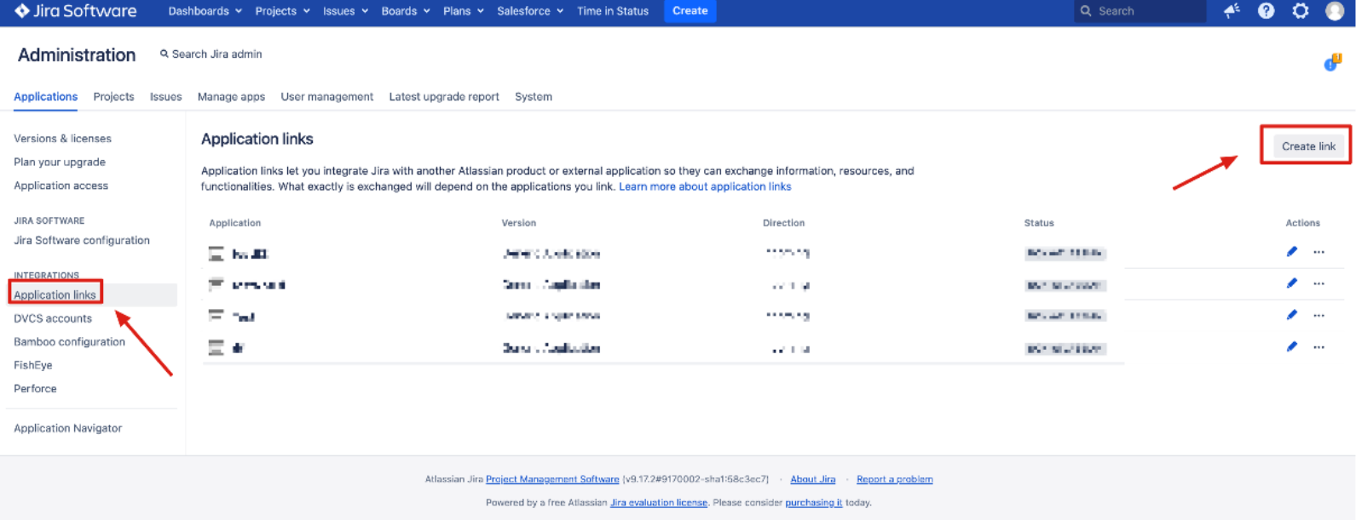Open Jira Software configuration in sidebar
The width and height of the screenshot is (1356, 520).
click(x=82, y=241)
